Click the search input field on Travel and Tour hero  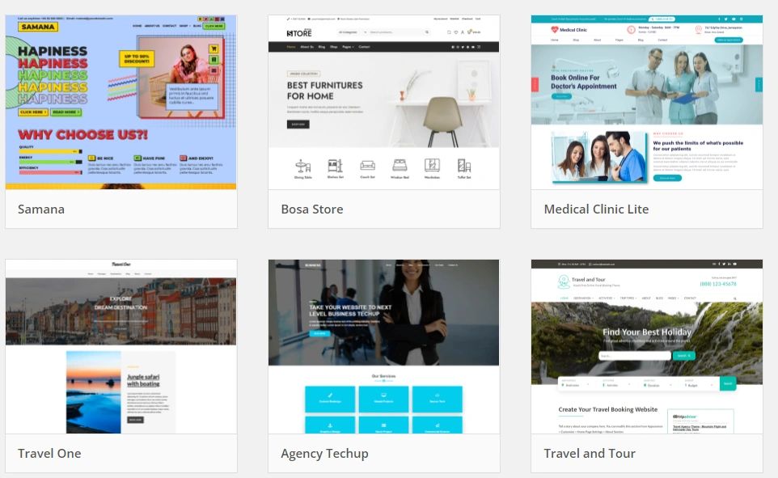tap(635, 356)
